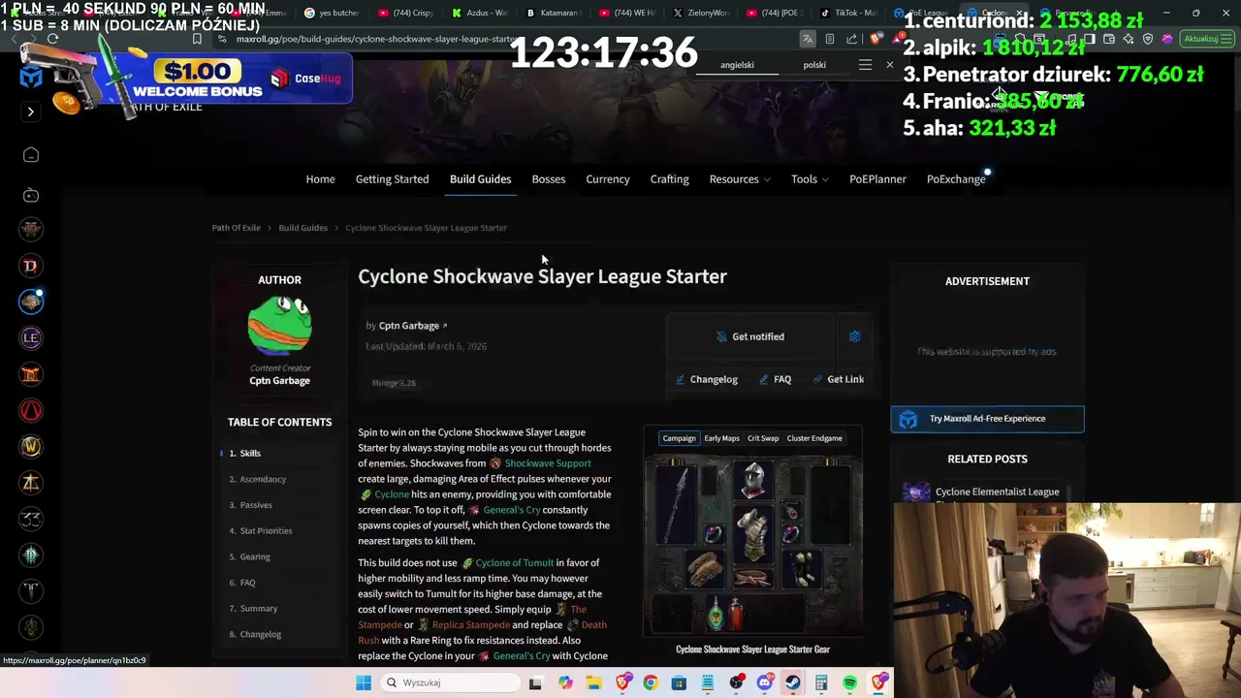1241x698 pixels.
Task: Open notification settings gear icon
Action: (x=854, y=336)
